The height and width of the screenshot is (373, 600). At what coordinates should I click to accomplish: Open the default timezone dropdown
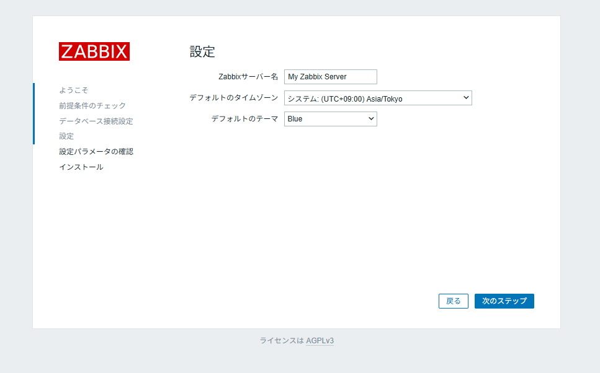click(464, 97)
